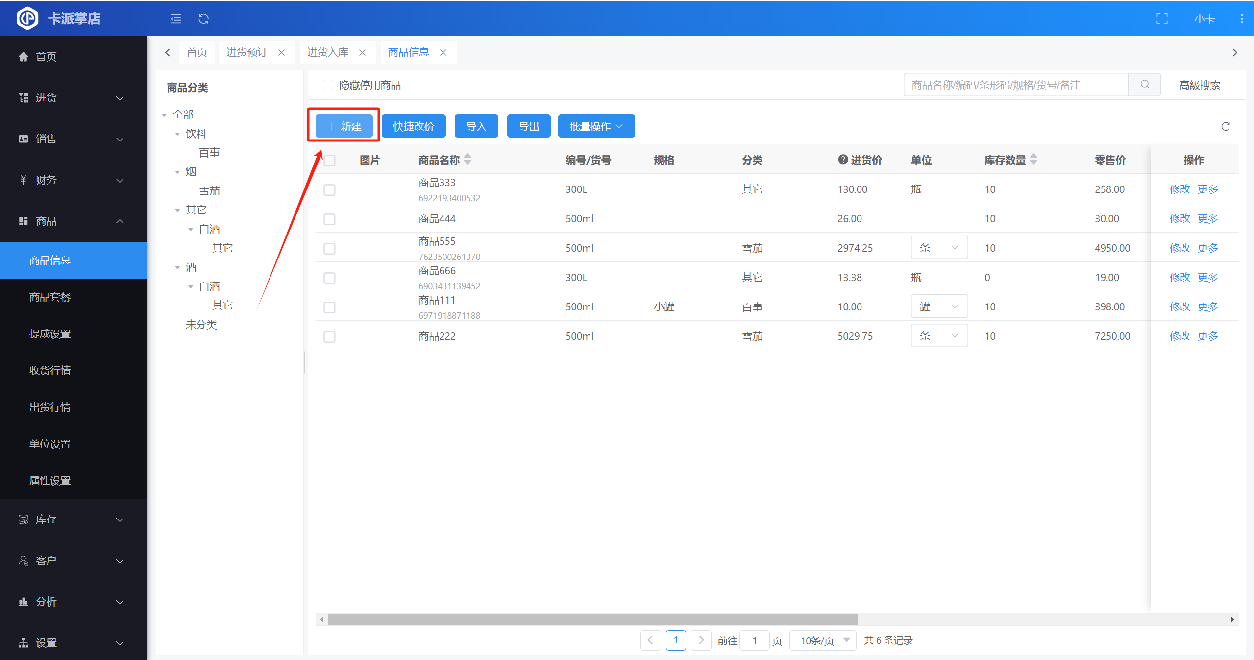
Task: Switch to the 进货入库 tab
Action: [327, 52]
